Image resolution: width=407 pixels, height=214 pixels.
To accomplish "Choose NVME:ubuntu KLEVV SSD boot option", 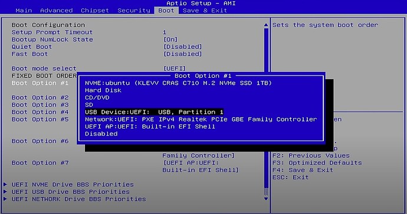I will pyautogui.click(x=178, y=83).
